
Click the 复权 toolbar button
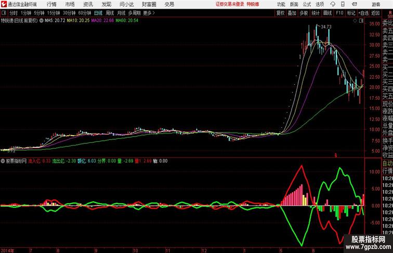point(280,13)
